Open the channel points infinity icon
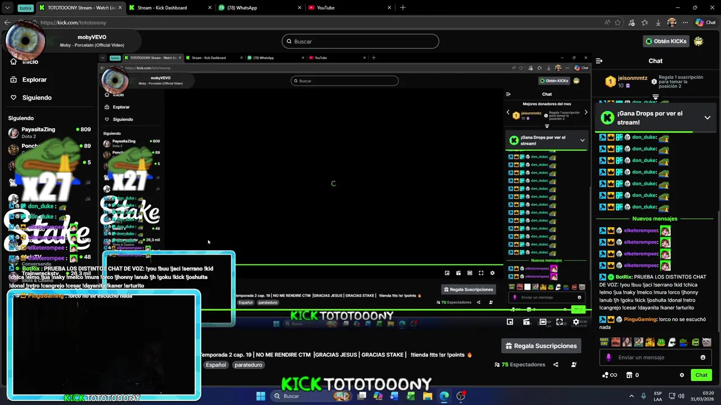Image resolution: width=721 pixels, height=405 pixels. click(609, 375)
